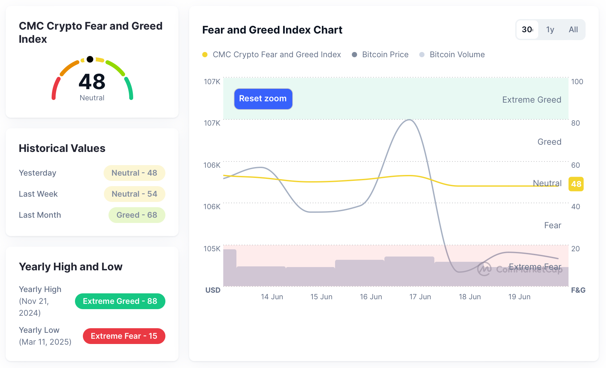
Task: Click the Reset zoom button
Action: pyautogui.click(x=263, y=99)
